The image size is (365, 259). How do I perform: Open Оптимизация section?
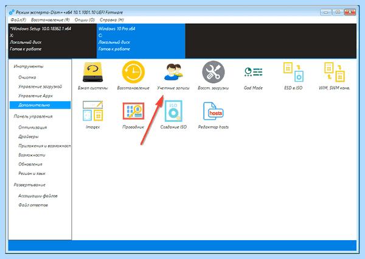[x=33, y=127]
